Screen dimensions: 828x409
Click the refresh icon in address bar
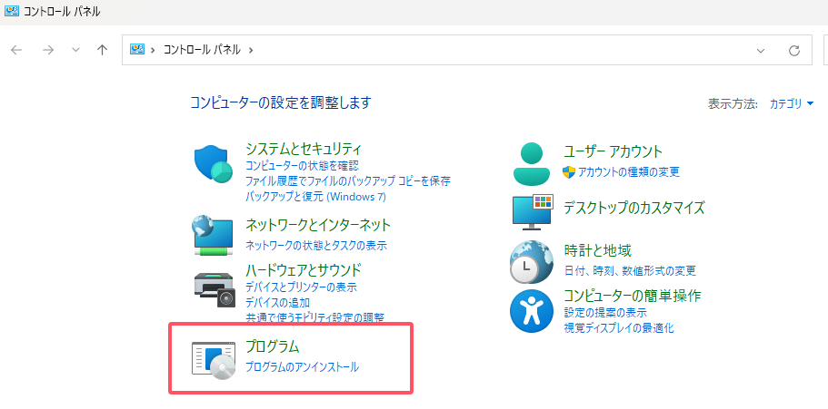793,51
